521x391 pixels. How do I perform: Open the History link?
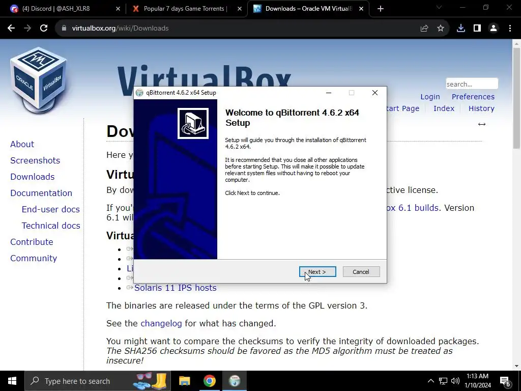481,108
